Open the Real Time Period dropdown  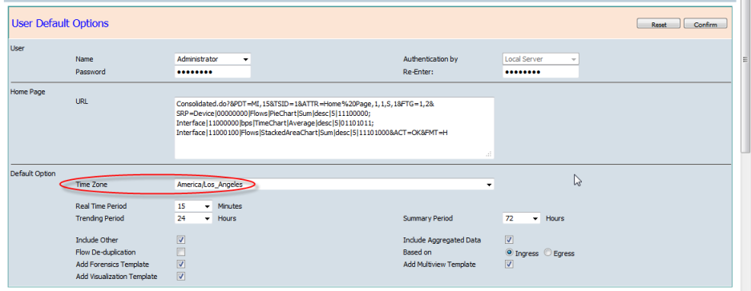click(x=193, y=206)
